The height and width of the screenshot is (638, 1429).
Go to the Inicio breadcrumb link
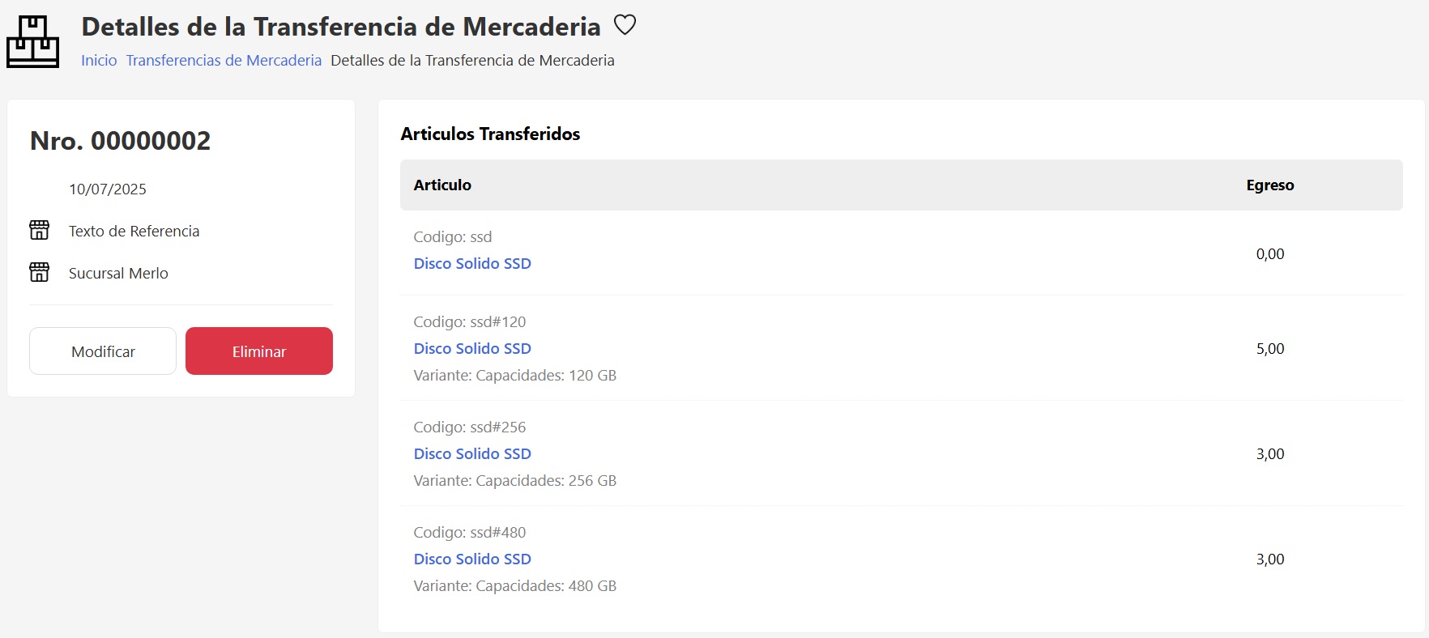tap(99, 60)
